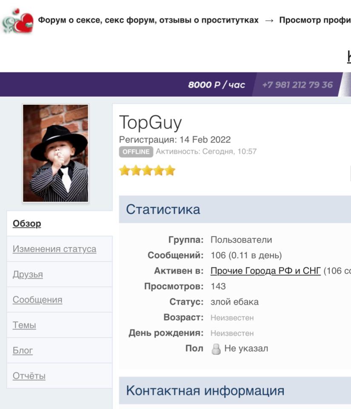Open the Изменения статуса tab

pos(54,249)
